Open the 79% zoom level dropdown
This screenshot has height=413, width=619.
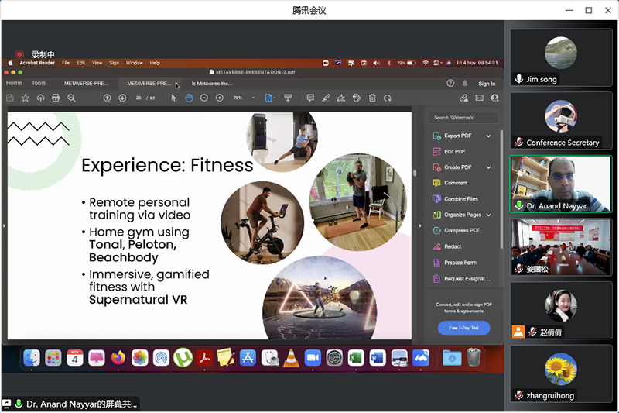[x=253, y=98]
